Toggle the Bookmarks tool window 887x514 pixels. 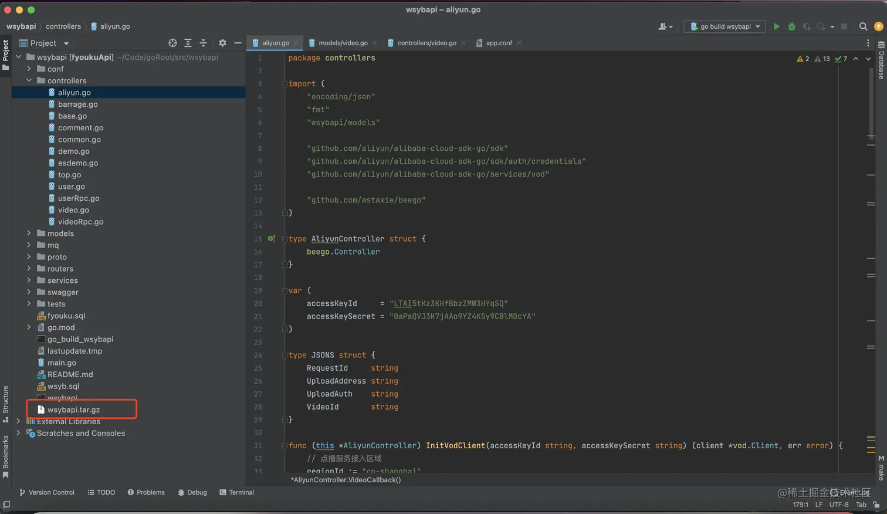(5, 456)
